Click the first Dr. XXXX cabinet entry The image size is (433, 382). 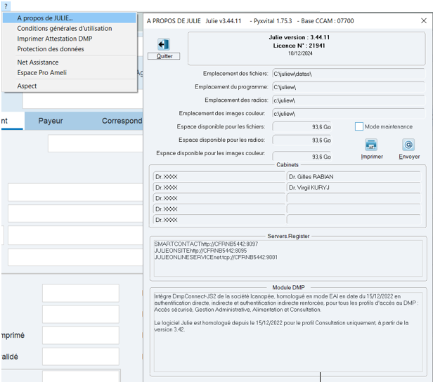coord(219,177)
